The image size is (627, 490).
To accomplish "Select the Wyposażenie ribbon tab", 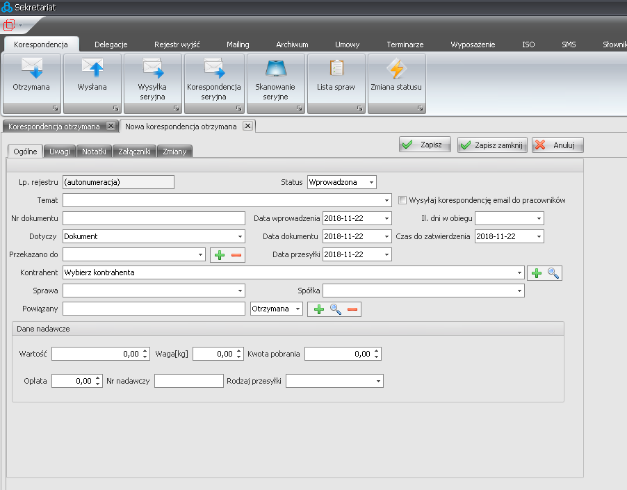I will 473,44.
